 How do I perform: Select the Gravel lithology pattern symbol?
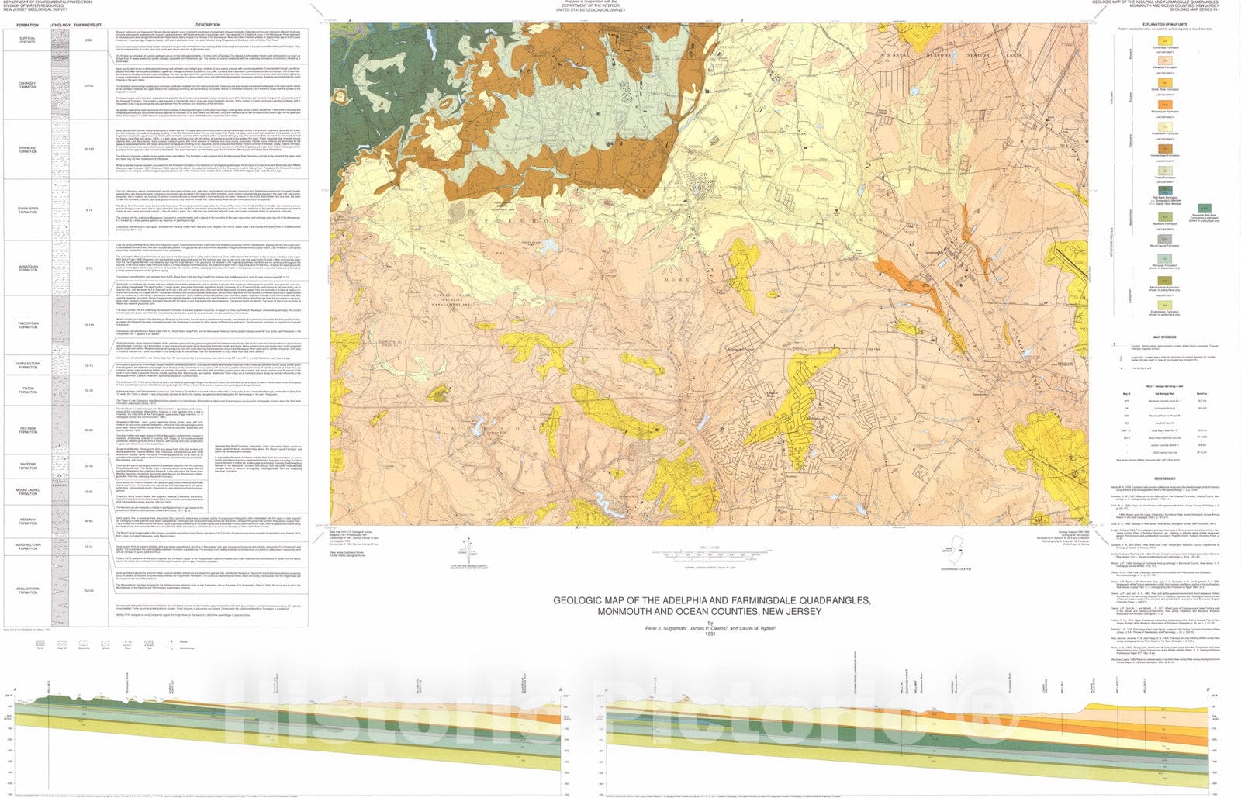click(x=105, y=644)
